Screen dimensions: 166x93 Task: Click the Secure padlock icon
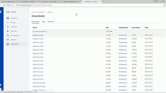point(8,5)
